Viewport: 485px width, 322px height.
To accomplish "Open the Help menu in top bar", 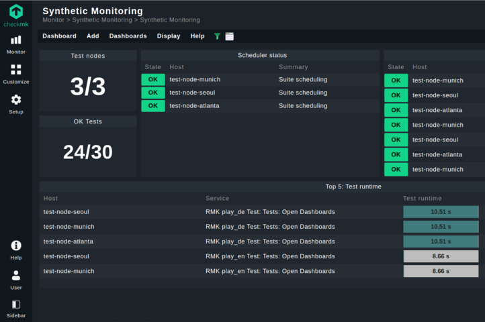I will point(197,36).
